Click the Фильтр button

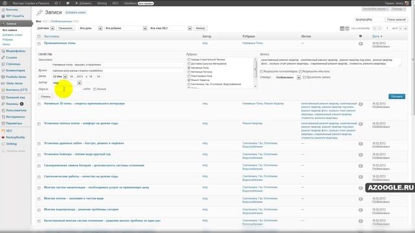(x=200, y=28)
